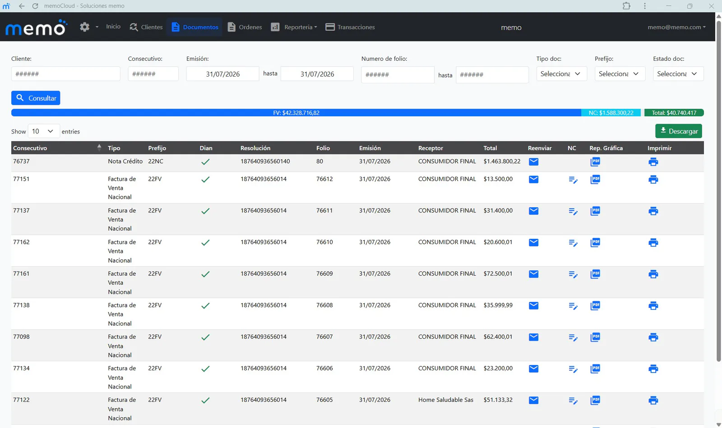Screen dimensions: 722x428
Task: Open PDF for Home Saludable Sas invoice
Action: pyautogui.click(x=595, y=400)
